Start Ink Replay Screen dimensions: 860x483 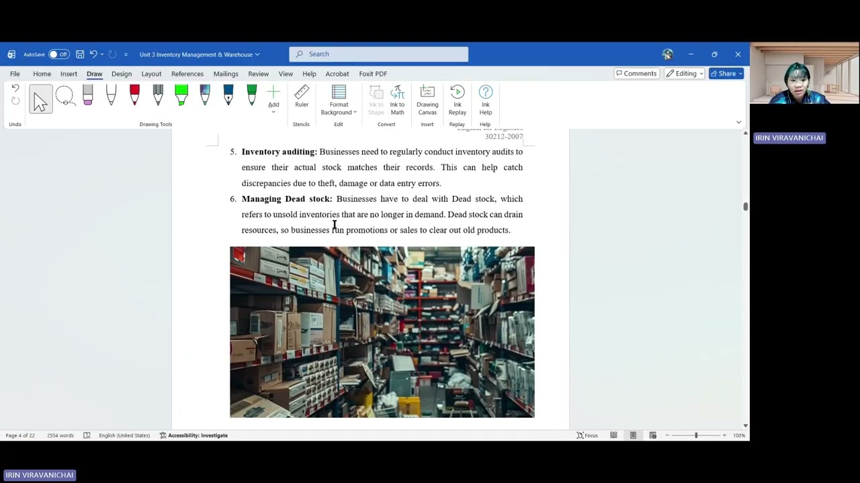(x=458, y=100)
